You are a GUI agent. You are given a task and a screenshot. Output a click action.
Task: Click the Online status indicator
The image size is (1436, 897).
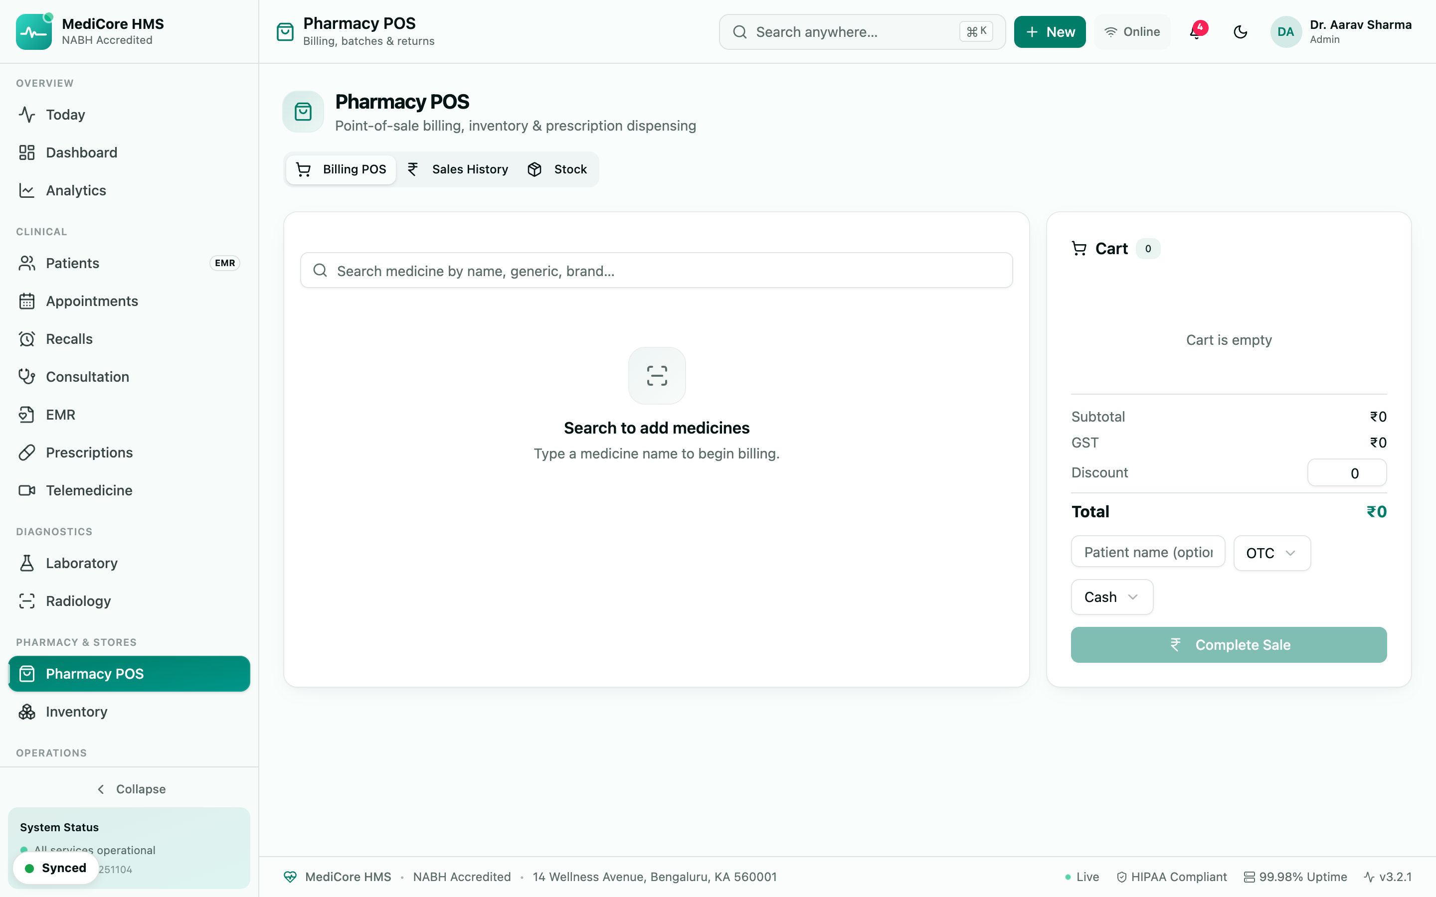[1131, 32]
